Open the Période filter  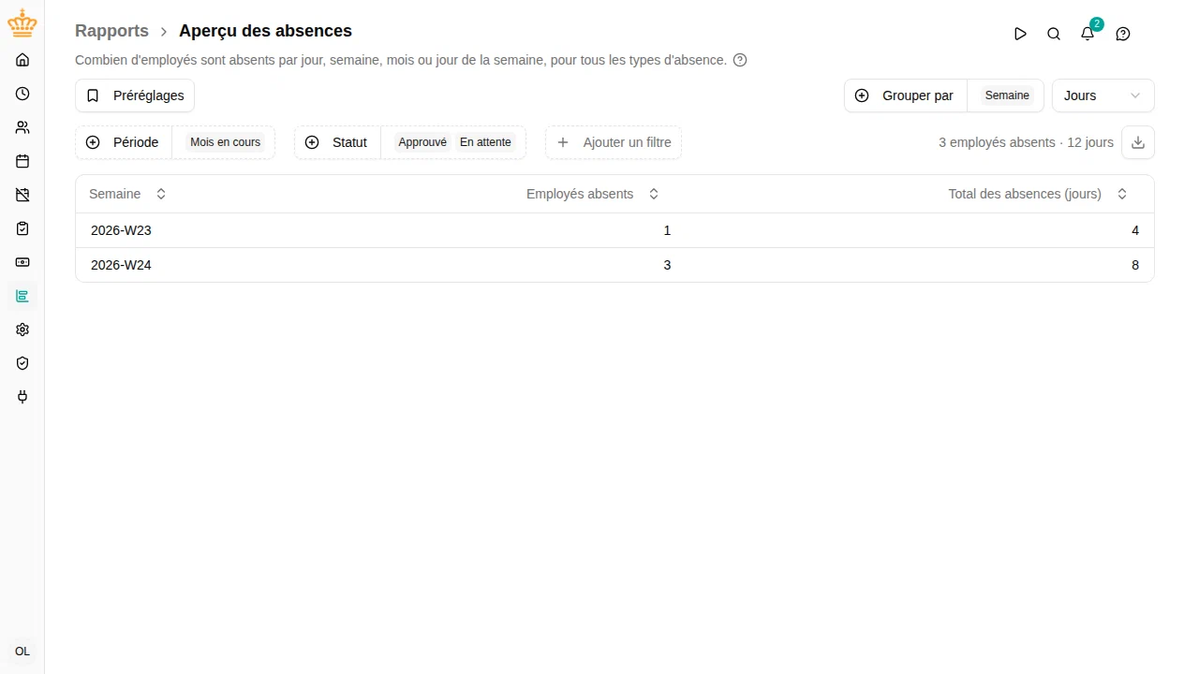124,142
